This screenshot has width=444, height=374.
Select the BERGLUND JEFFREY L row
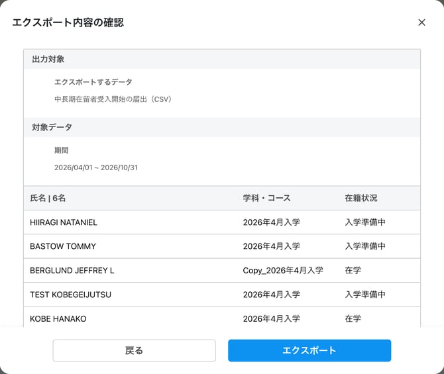click(222, 271)
